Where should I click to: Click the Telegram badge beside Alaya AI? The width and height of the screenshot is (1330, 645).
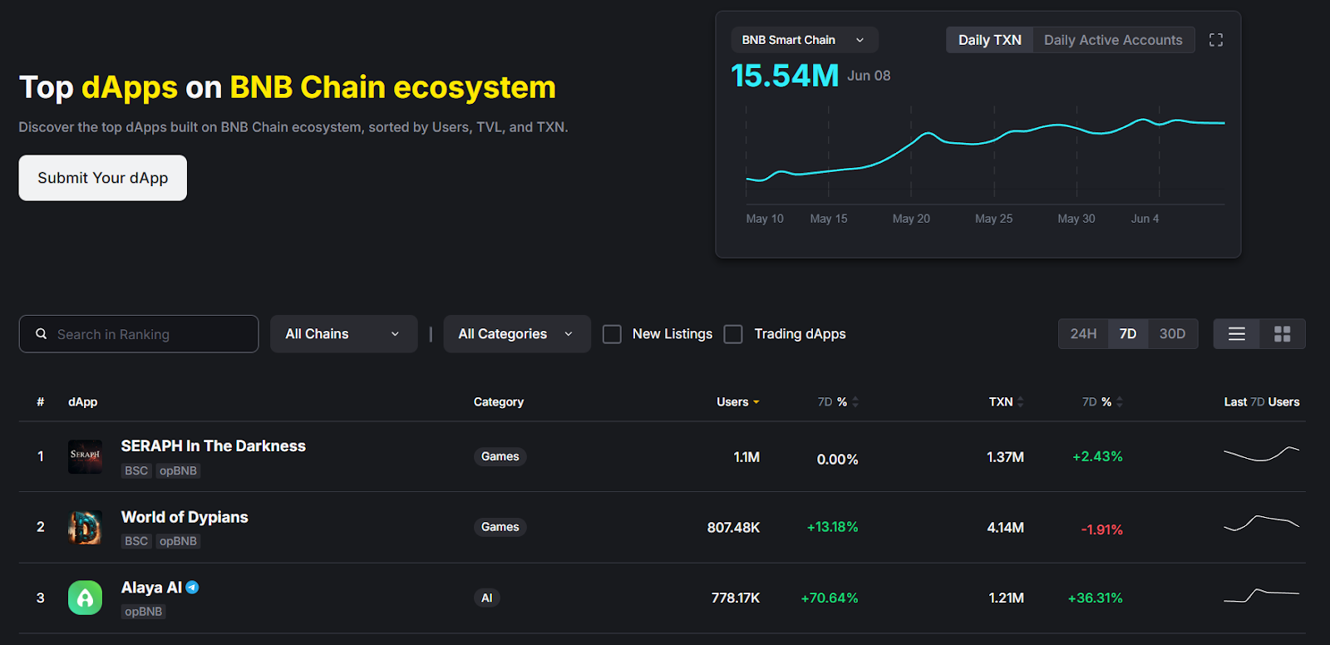point(192,588)
